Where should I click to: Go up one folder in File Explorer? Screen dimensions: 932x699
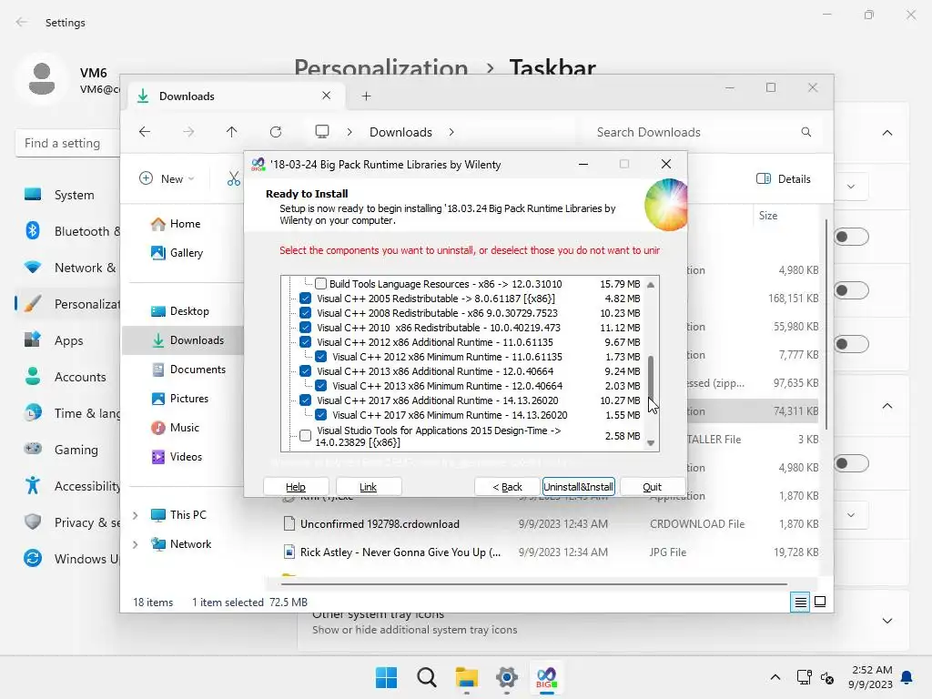[232, 132]
